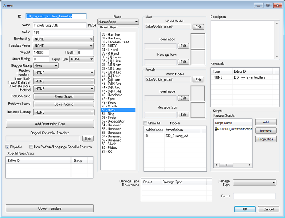
Task: Click inside the Description text box
Action: (x=242, y=40)
